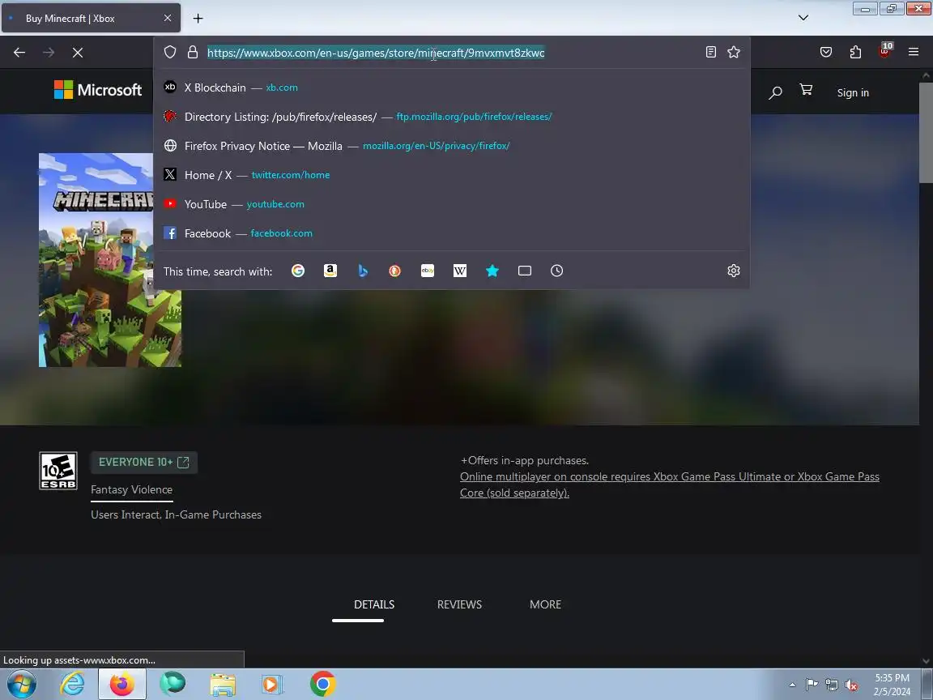The height and width of the screenshot is (700, 933).
Task: Search this time with Google
Action: tap(298, 271)
